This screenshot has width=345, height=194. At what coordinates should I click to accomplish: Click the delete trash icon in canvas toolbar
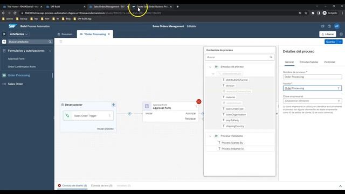point(61,41)
